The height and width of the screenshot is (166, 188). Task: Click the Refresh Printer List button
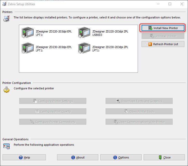(163, 44)
